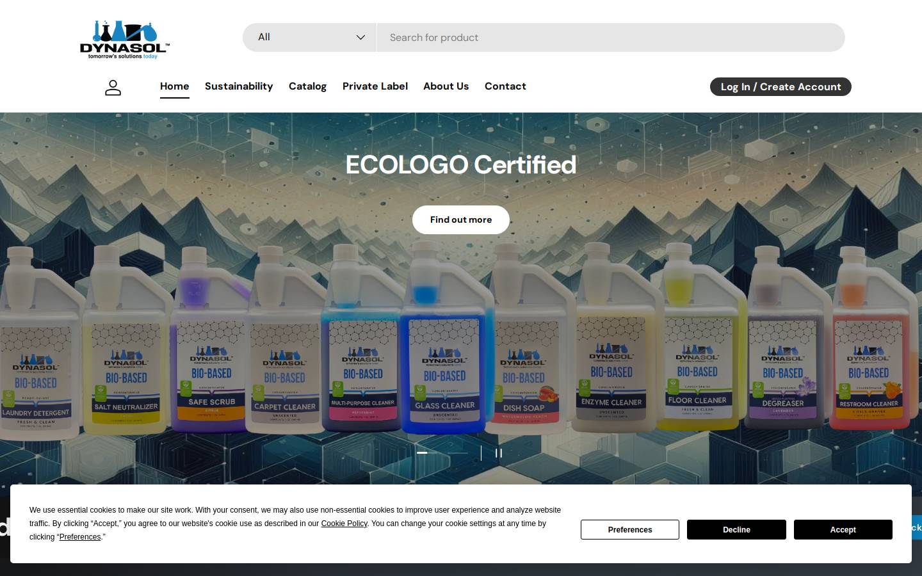Viewport: 922px width, 576px height.
Task: Click the Dynasol logo
Action: (125, 40)
